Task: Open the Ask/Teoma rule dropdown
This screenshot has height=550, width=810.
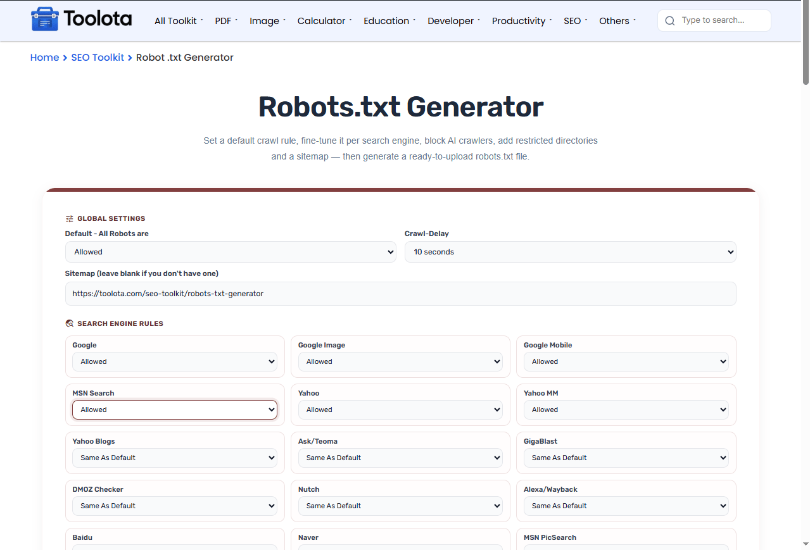Action: (400, 458)
